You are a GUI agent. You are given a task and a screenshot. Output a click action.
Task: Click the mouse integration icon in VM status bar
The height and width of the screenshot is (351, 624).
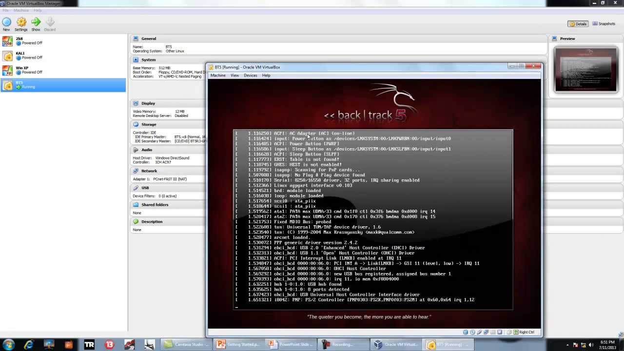[509, 332]
